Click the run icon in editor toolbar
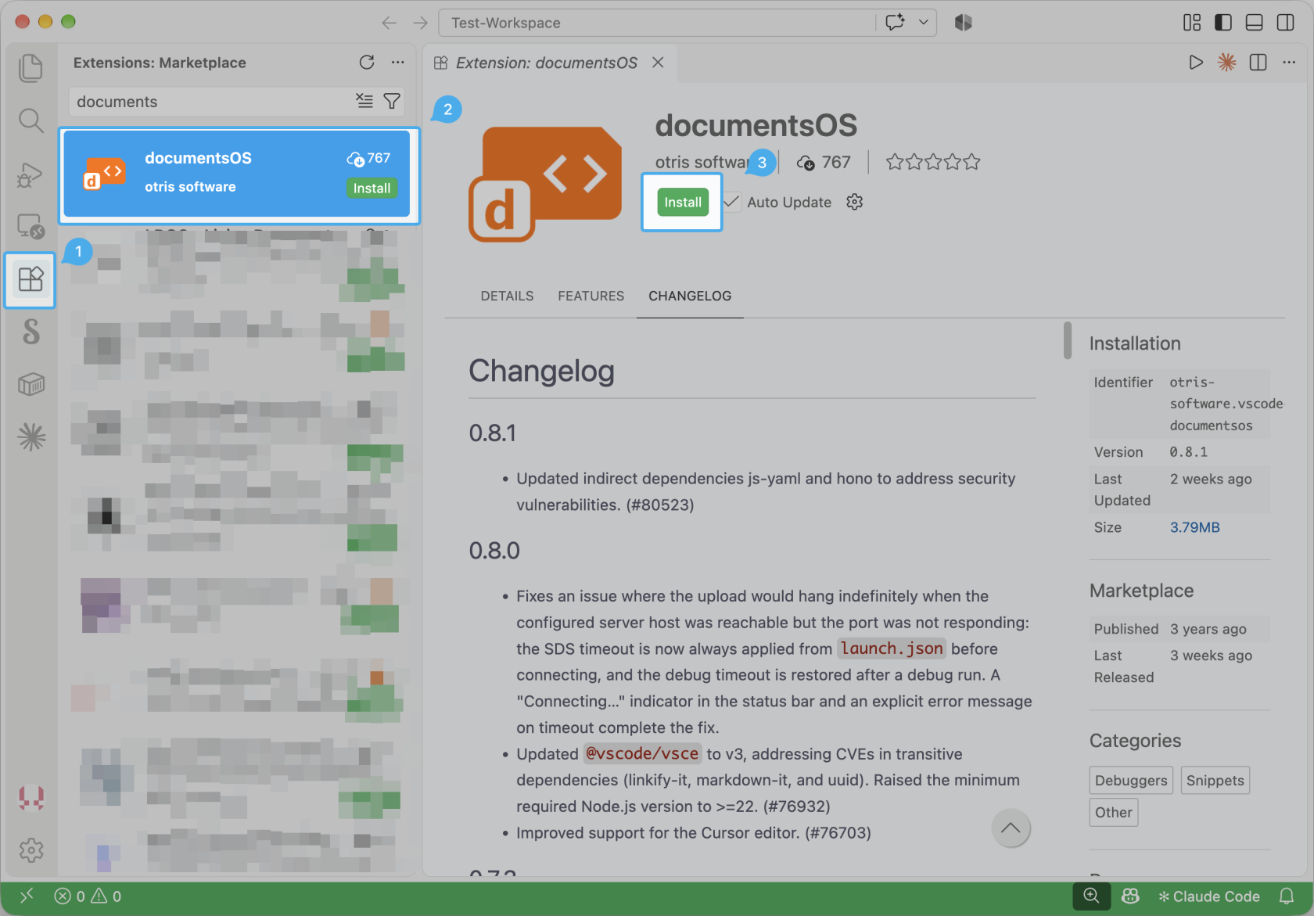 click(x=1196, y=63)
